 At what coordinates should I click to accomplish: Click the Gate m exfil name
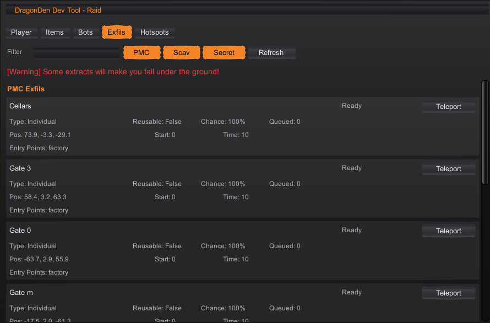coord(21,293)
